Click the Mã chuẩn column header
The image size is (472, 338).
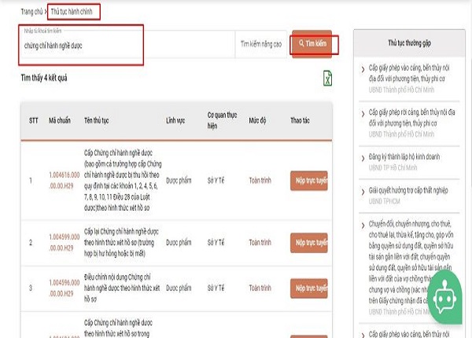[x=60, y=120]
